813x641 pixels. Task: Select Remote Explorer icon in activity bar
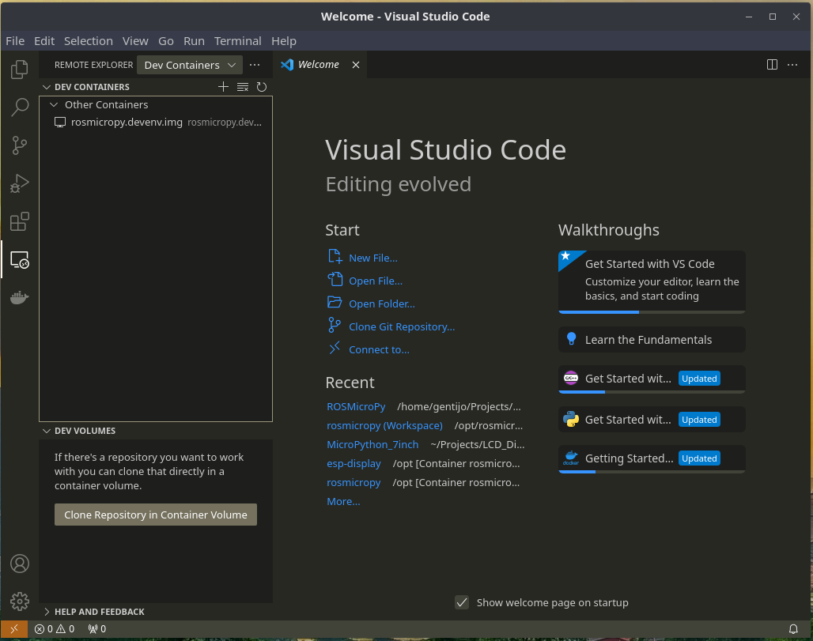[19, 259]
